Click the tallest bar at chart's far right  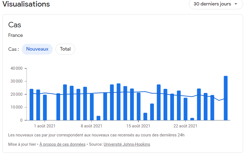point(226,98)
